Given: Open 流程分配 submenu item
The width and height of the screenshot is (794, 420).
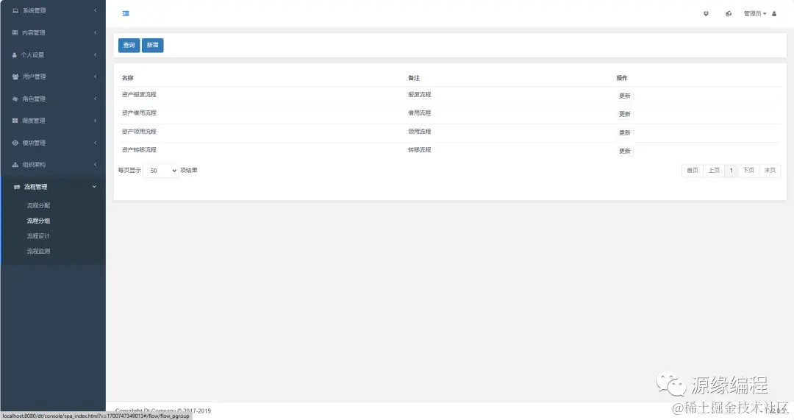Looking at the screenshot, I should [38, 206].
